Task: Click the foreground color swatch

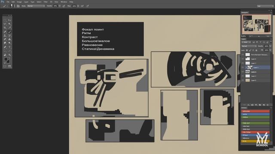Action: point(6,59)
